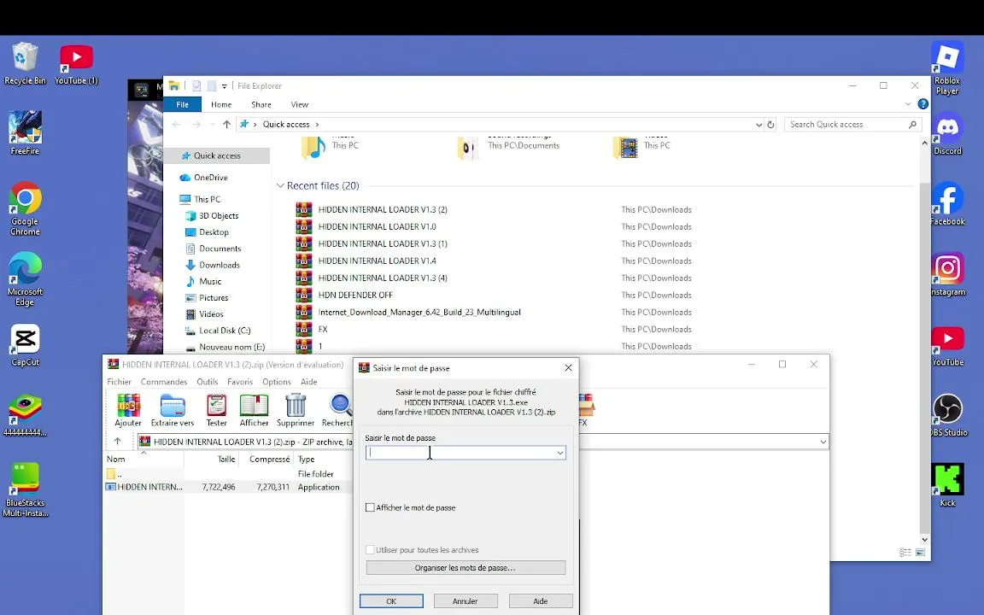This screenshot has height=615, width=984.
Task: Switch File Explorer to large icons view
Action: tap(921, 553)
